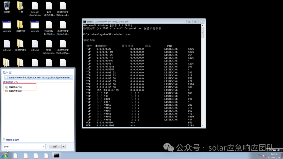The width and height of the screenshot is (283, 159).
Task: Click the Start menu search field
Action: 23,146
